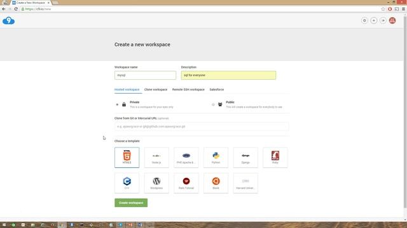Click the Description input field
Image resolution: width=407 pixels, height=228 pixels.
pyautogui.click(x=229, y=75)
